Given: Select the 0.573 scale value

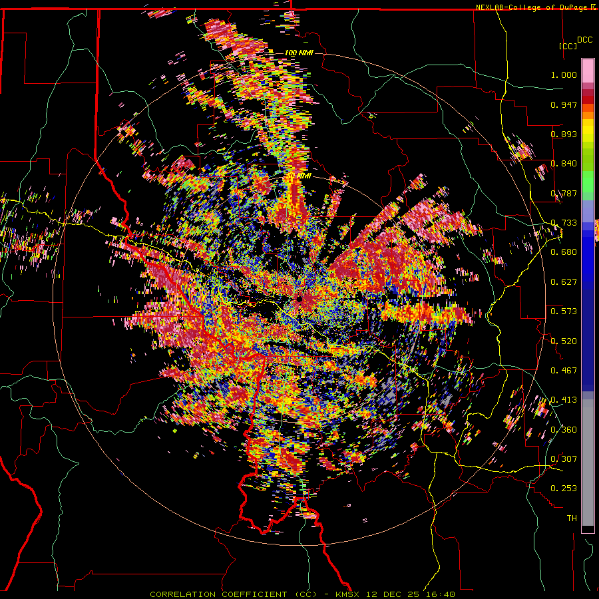Looking at the screenshot, I should [x=564, y=311].
